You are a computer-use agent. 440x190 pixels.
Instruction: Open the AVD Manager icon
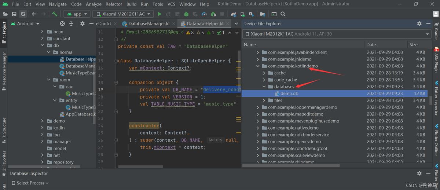242,14
